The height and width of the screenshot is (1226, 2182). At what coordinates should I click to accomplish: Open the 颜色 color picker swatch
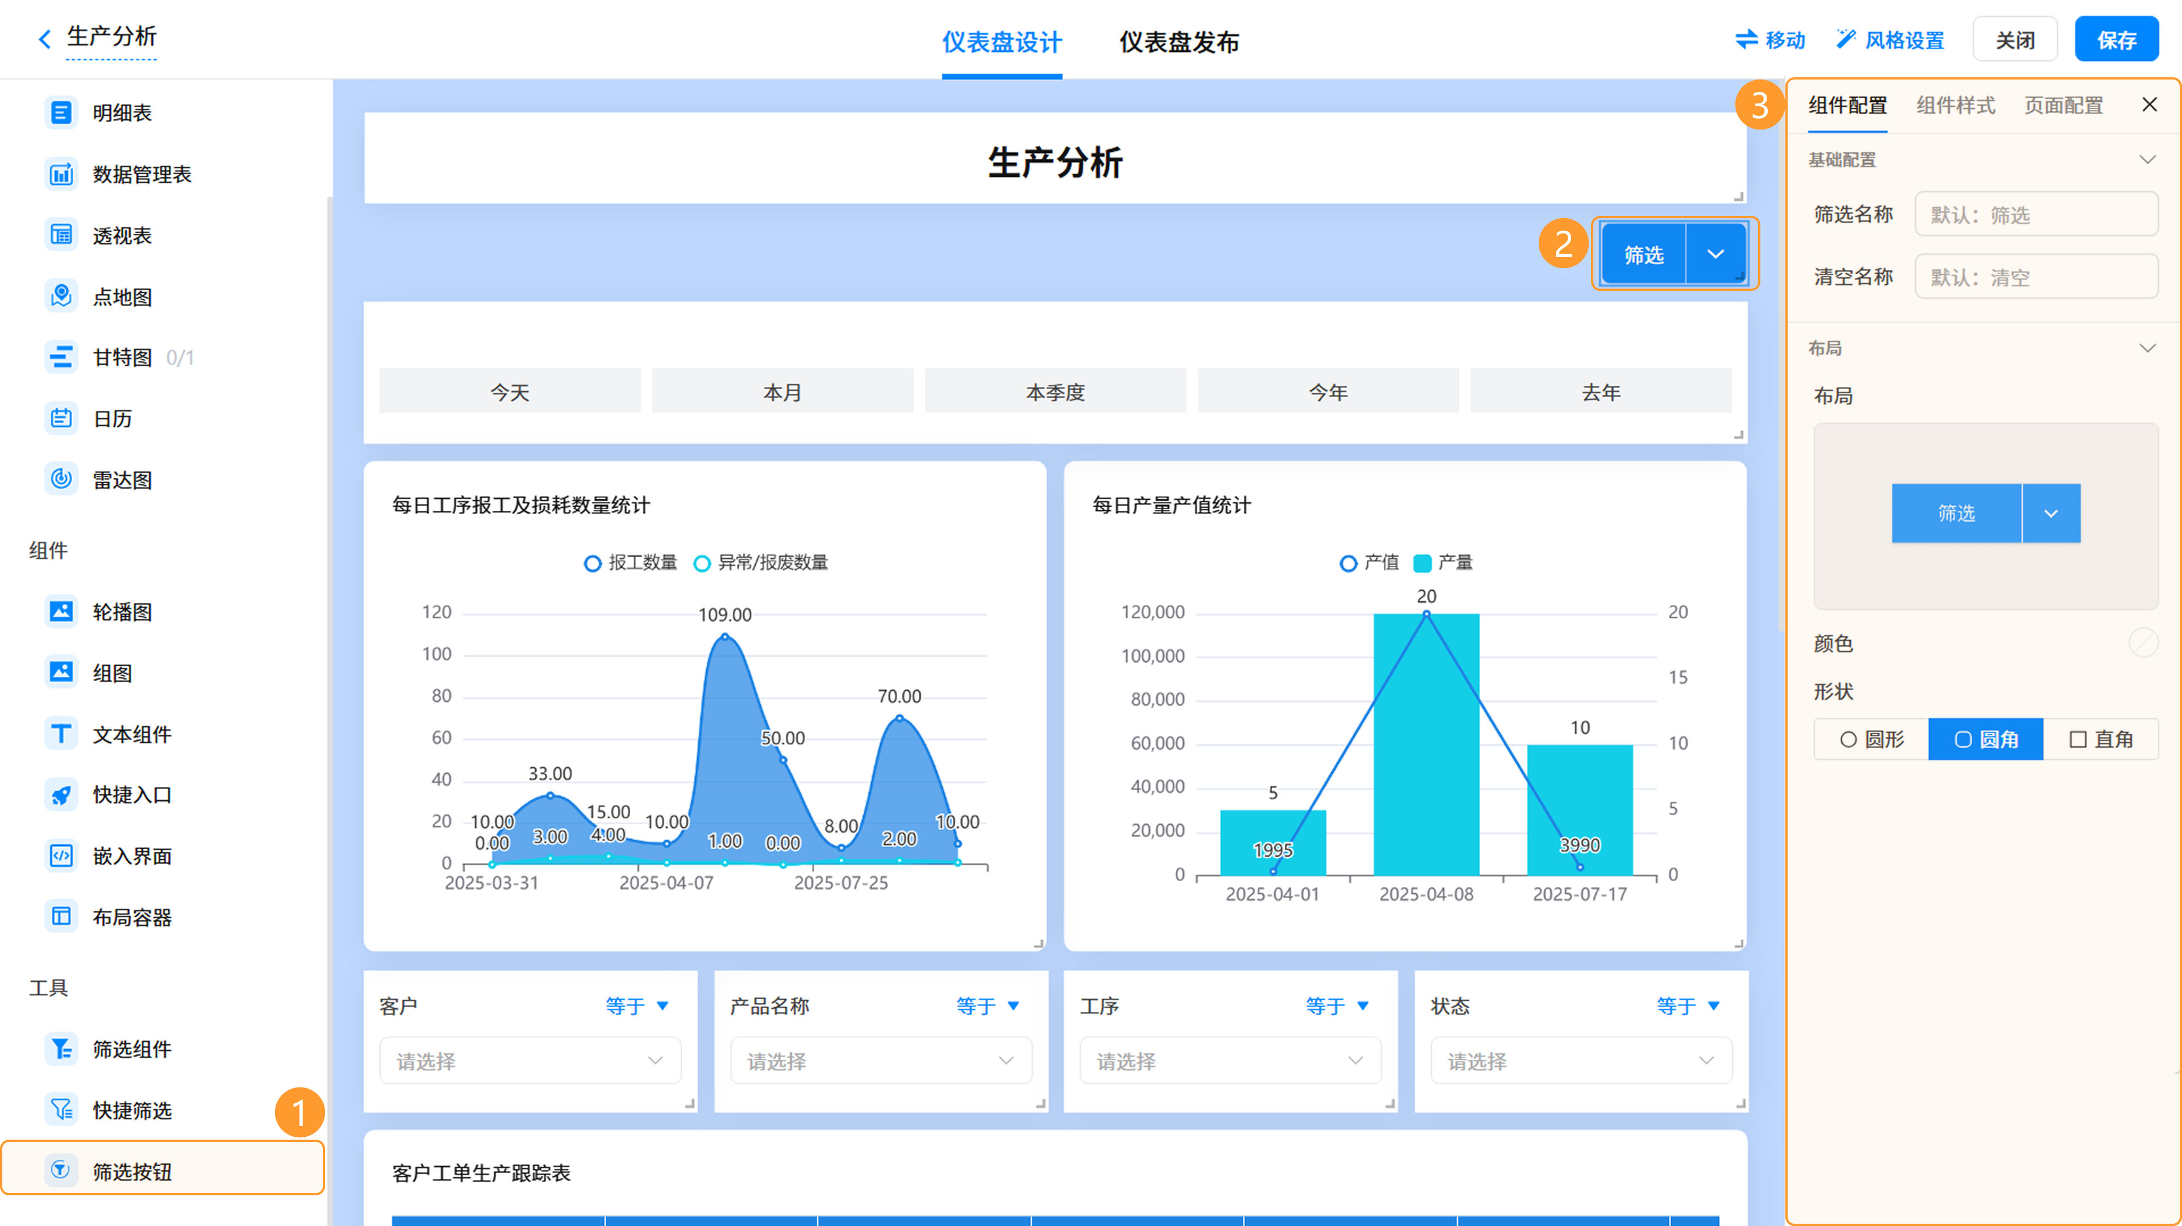(2143, 643)
